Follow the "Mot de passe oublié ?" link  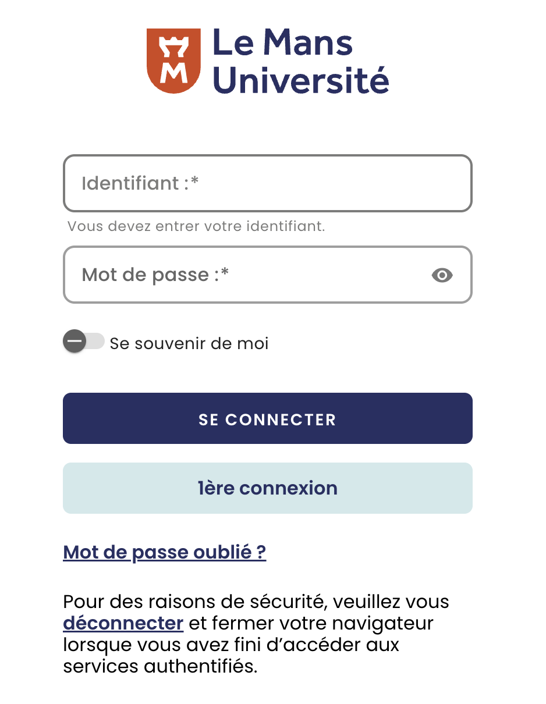pos(165,552)
